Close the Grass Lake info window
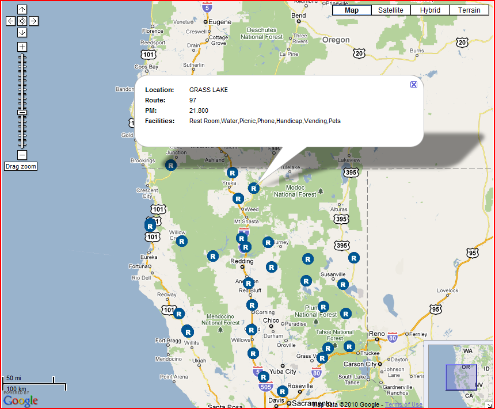 tap(413, 85)
